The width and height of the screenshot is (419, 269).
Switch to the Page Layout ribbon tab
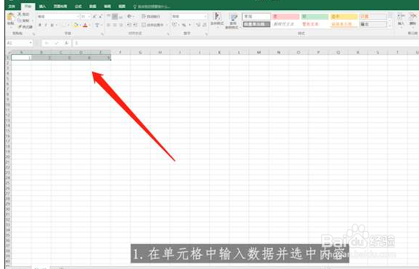[60, 7]
